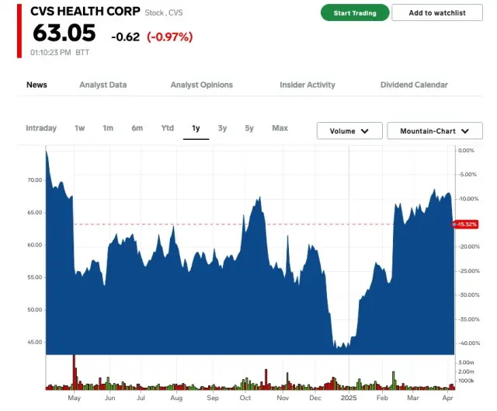Add CVS to watchlist

click(437, 12)
